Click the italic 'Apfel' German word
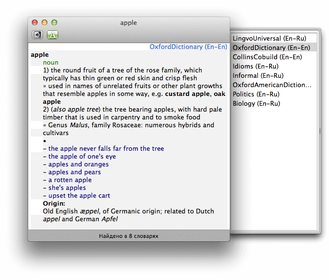Viewport: 329px width, 280px height. tap(110, 219)
